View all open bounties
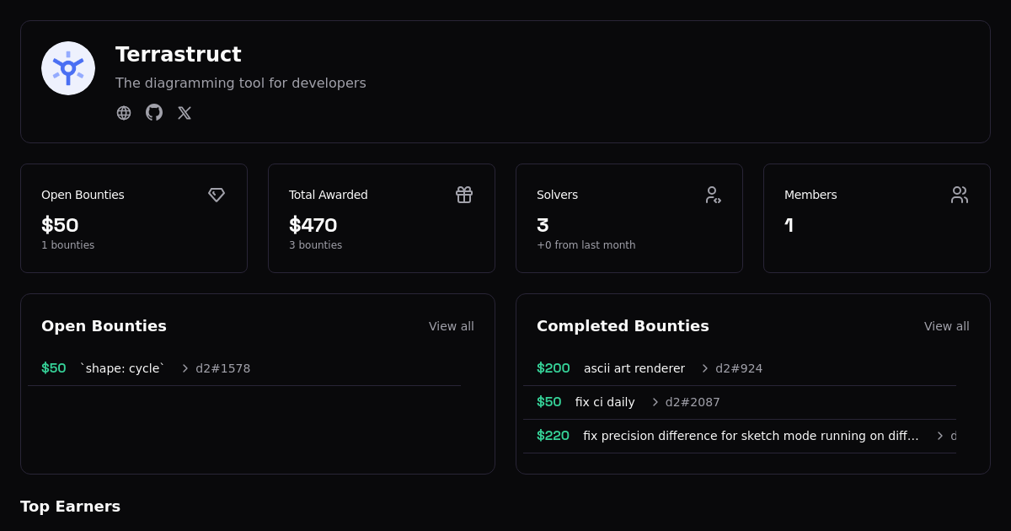1011x531 pixels. [451, 326]
